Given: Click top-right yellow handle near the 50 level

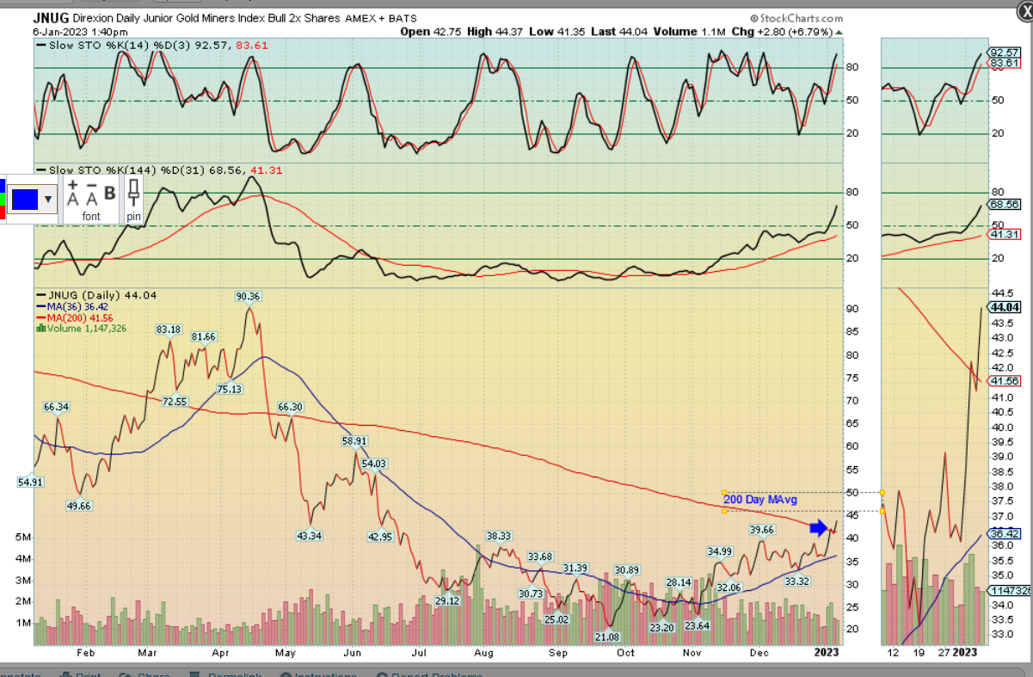Looking at the screenshot, I should (x=882, y=493).
